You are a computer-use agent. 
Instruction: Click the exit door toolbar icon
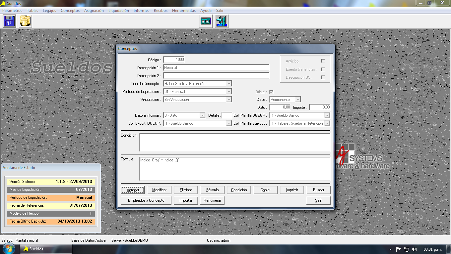222,21
